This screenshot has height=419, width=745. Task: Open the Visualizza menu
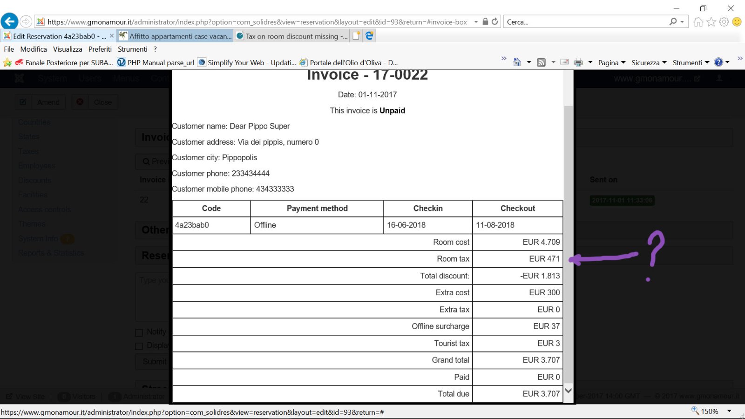(68, 49)
